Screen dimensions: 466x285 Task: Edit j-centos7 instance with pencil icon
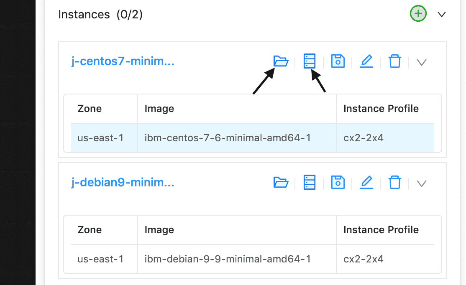coord(366,61)
